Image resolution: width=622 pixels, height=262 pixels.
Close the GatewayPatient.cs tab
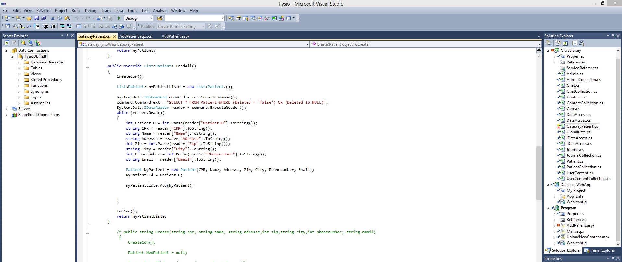point(114,36)
